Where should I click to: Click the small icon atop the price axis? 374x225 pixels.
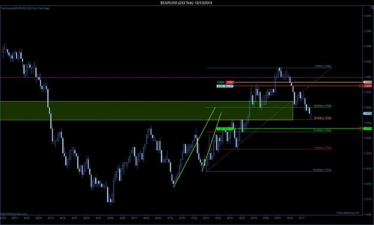pos(372,8)
